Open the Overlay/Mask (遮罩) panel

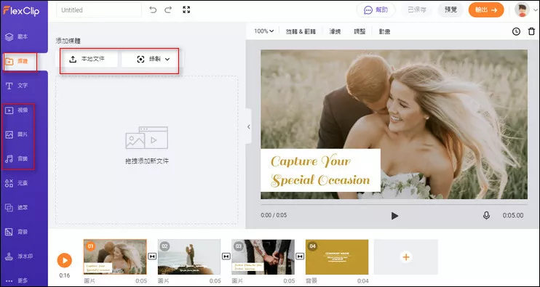[x=17, y=207]
